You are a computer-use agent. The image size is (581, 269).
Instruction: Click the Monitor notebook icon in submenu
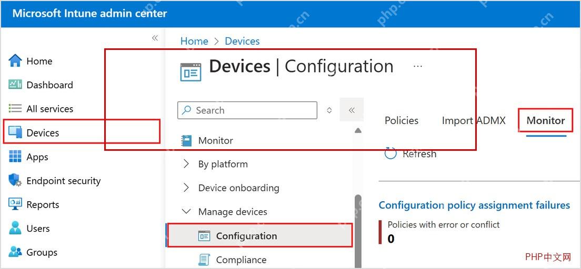click(x=186, y=141)
